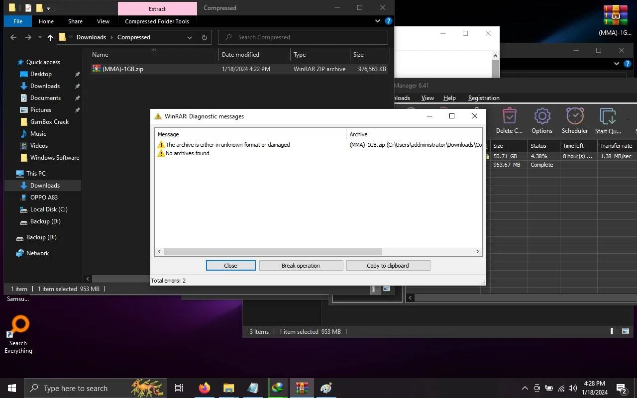Go forward using the Forward arrow

(x=28, y=37)
